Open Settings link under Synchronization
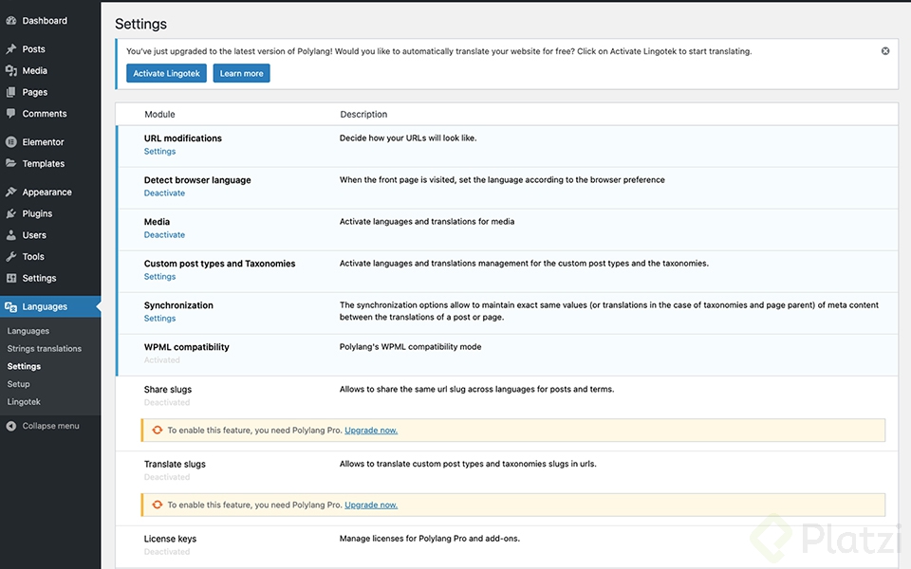The height and width of the screenshot is (569, 911). tap(159, 319)
